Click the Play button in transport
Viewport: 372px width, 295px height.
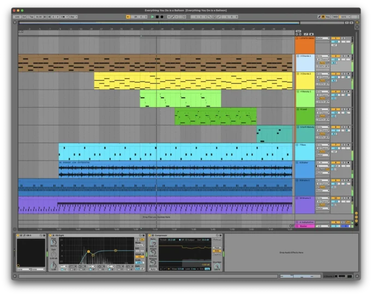pos(152,17)
